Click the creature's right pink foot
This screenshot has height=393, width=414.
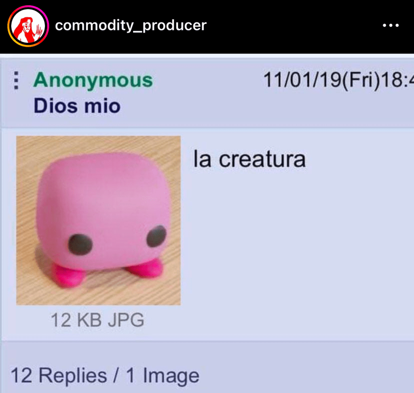(145, 269)
